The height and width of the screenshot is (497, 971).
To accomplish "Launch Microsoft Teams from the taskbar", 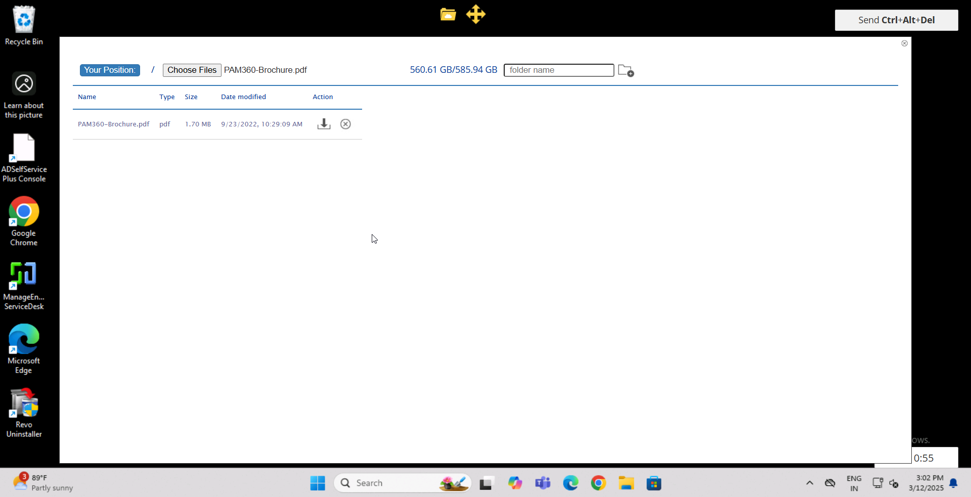I will [x=543, y=483].
